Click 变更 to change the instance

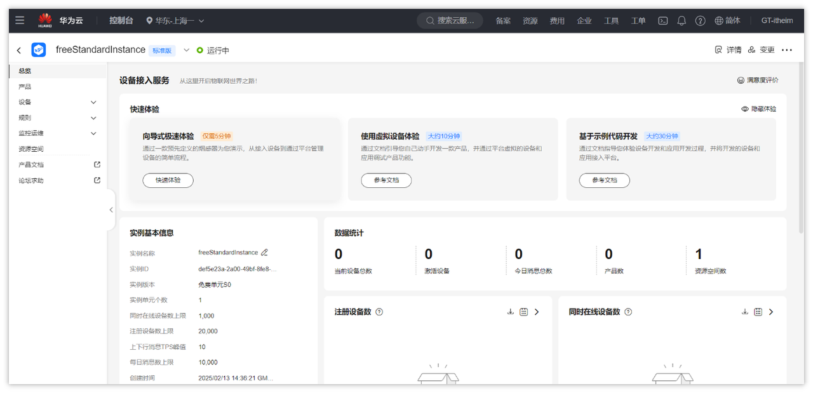point(761,50)
